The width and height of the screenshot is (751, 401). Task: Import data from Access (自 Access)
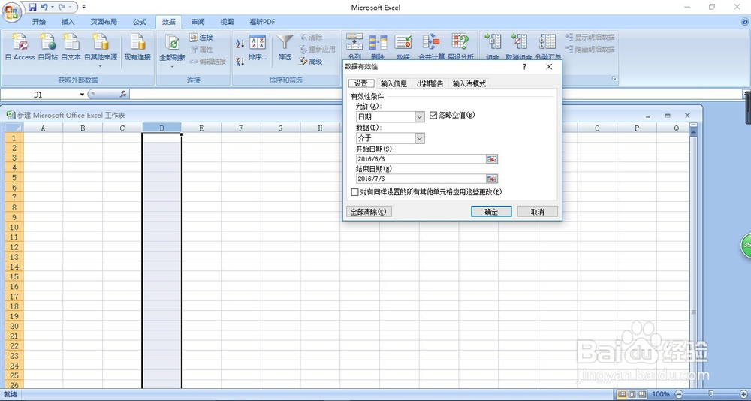[20, 47]
